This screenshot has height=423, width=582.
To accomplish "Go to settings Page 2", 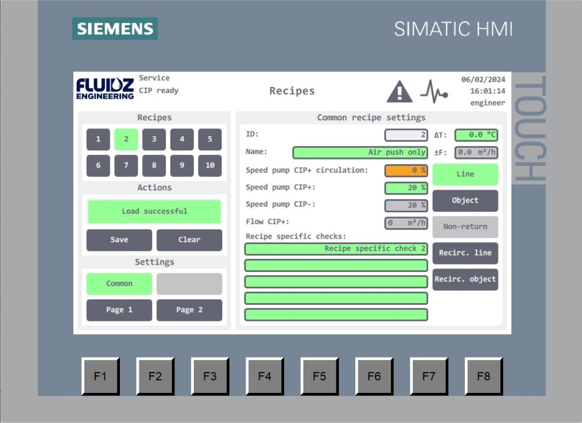I will [189, 310].
